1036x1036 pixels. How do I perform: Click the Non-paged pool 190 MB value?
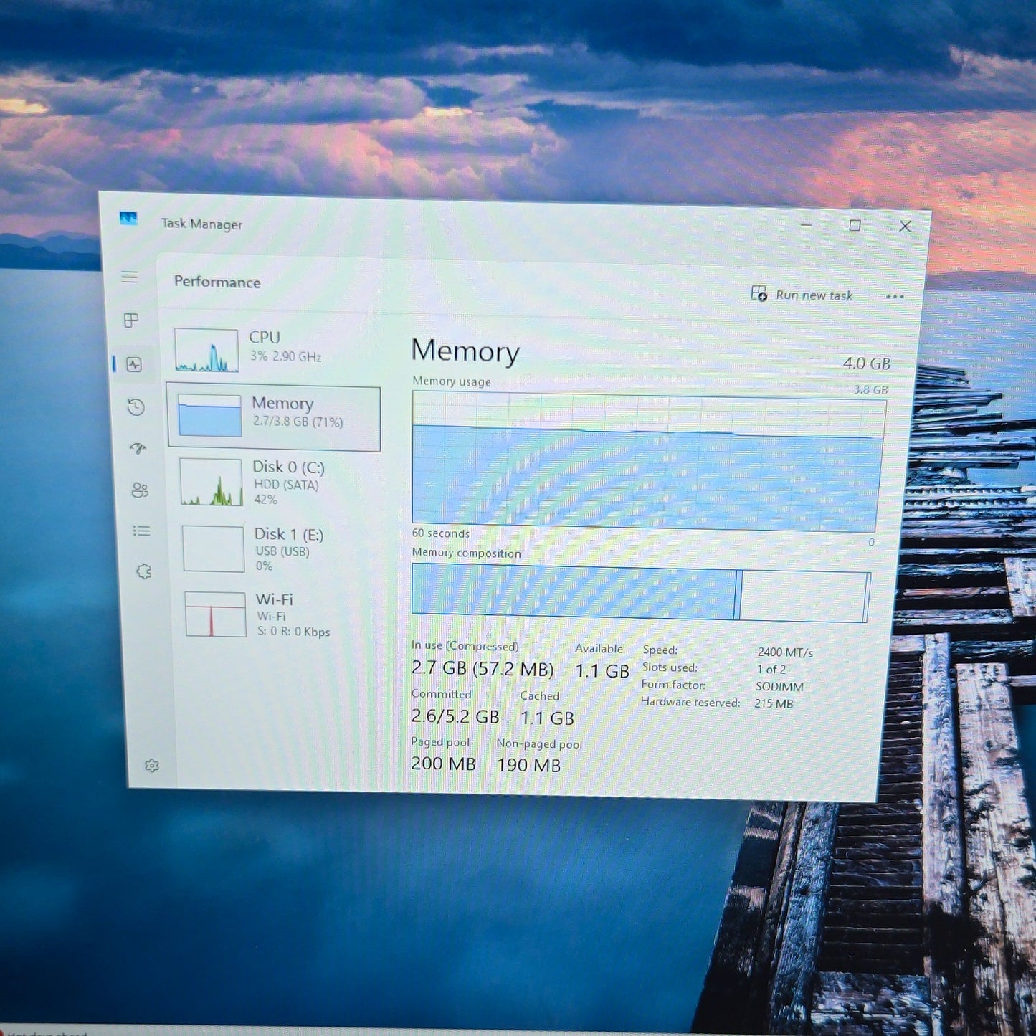[x=528, y=766]
